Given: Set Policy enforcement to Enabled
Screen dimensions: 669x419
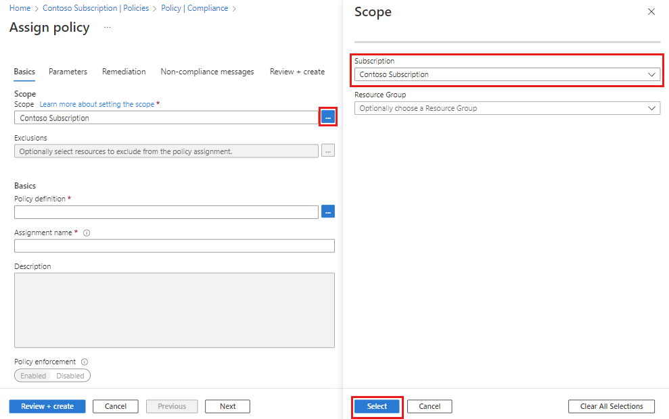Looking at the screenshot, I should pos(33,376).
